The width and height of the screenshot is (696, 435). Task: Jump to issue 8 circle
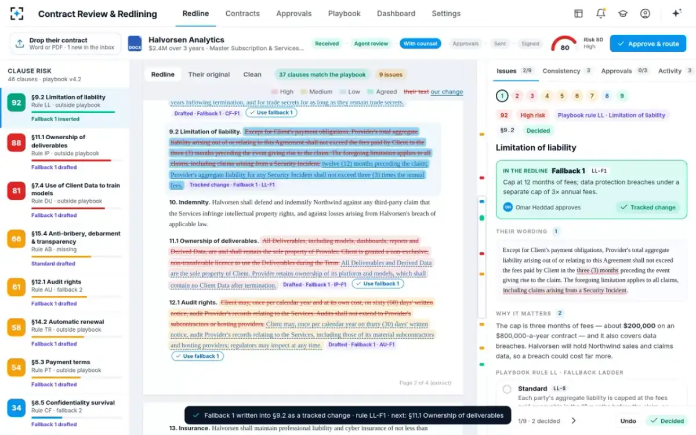pos(607,96)
